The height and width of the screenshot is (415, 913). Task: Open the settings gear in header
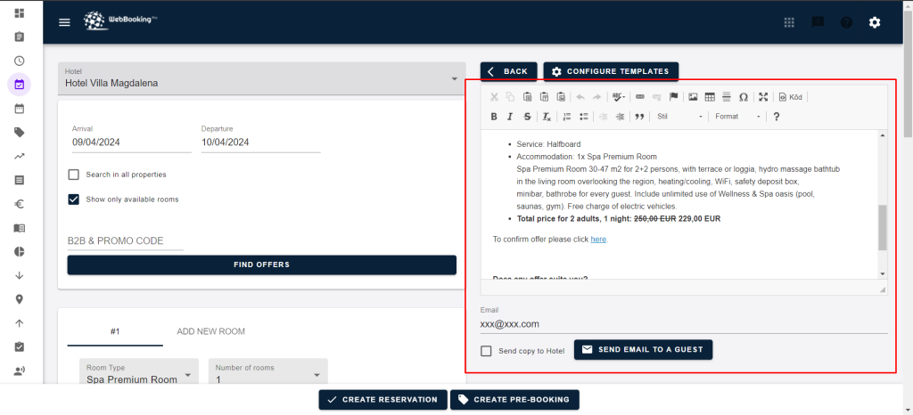click(874, 22)
